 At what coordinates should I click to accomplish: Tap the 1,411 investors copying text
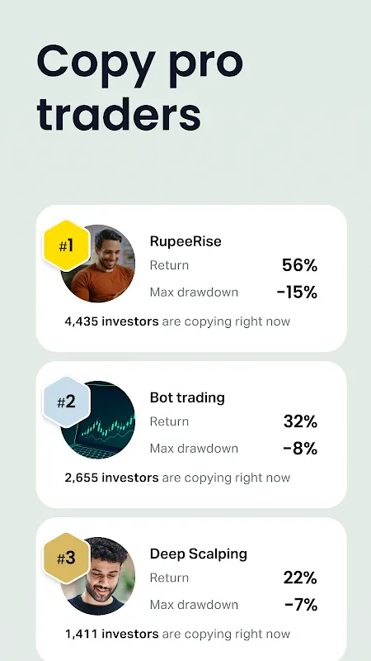click(177, 634)
